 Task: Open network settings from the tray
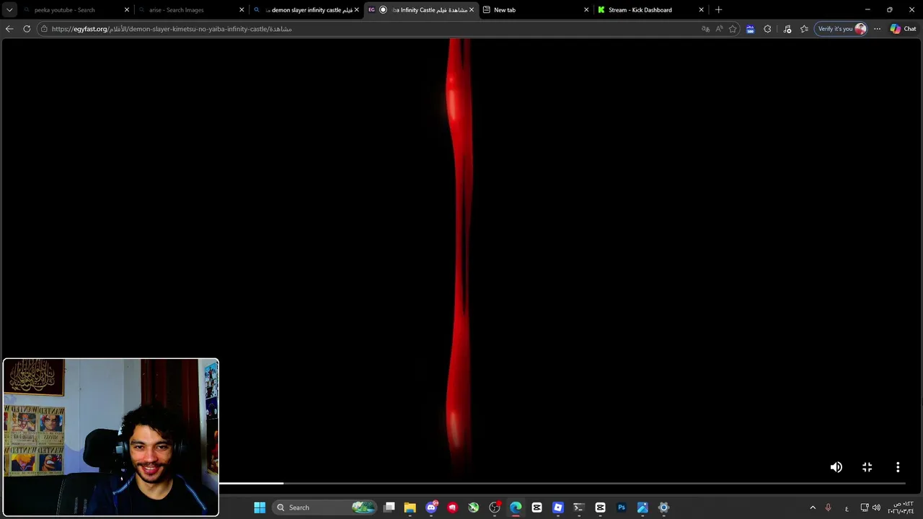pos(864,507)
